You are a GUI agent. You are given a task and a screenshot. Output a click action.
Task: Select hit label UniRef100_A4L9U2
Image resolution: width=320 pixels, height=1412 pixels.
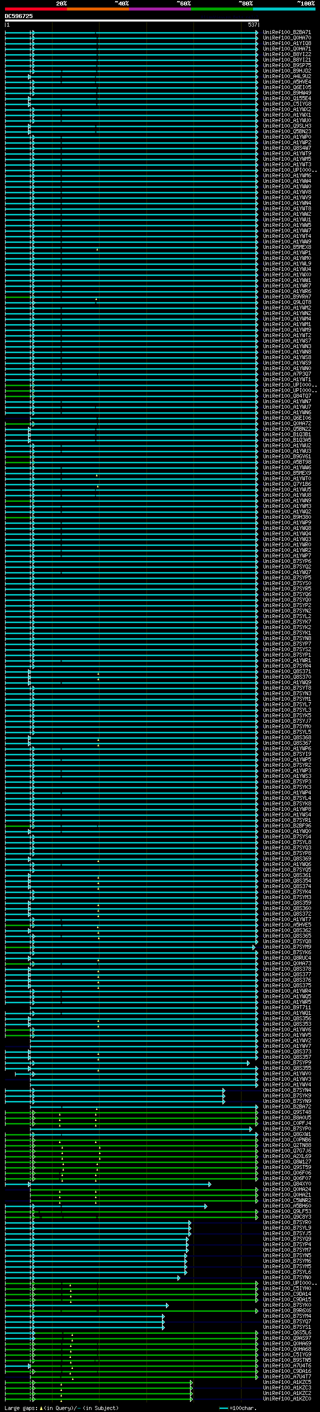pyautogui.click(x=287, y=76)
